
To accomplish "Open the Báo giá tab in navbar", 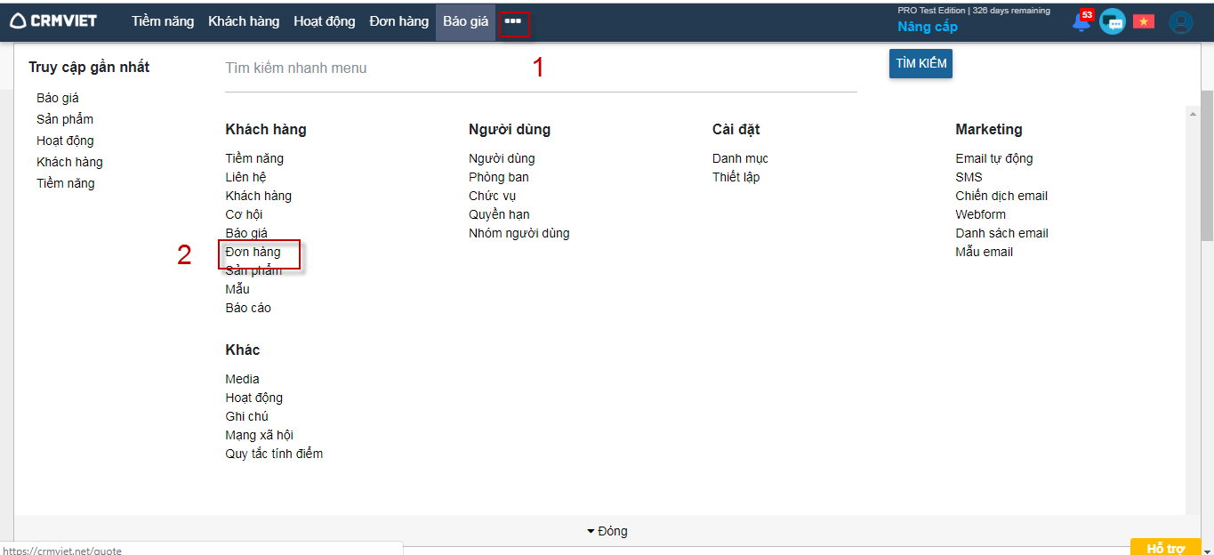I will pyautogui.click(x=465, y=21).
